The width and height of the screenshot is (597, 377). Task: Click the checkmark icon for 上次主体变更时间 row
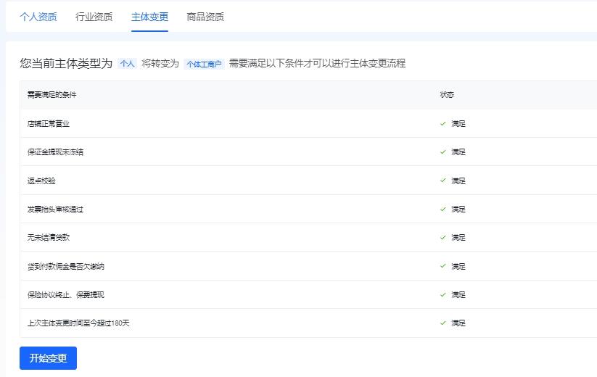click(442, 323)
